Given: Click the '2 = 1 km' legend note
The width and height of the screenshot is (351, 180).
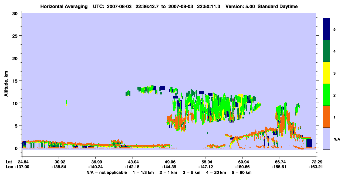Looking at the screenshot, I should (x=168, y=172).
